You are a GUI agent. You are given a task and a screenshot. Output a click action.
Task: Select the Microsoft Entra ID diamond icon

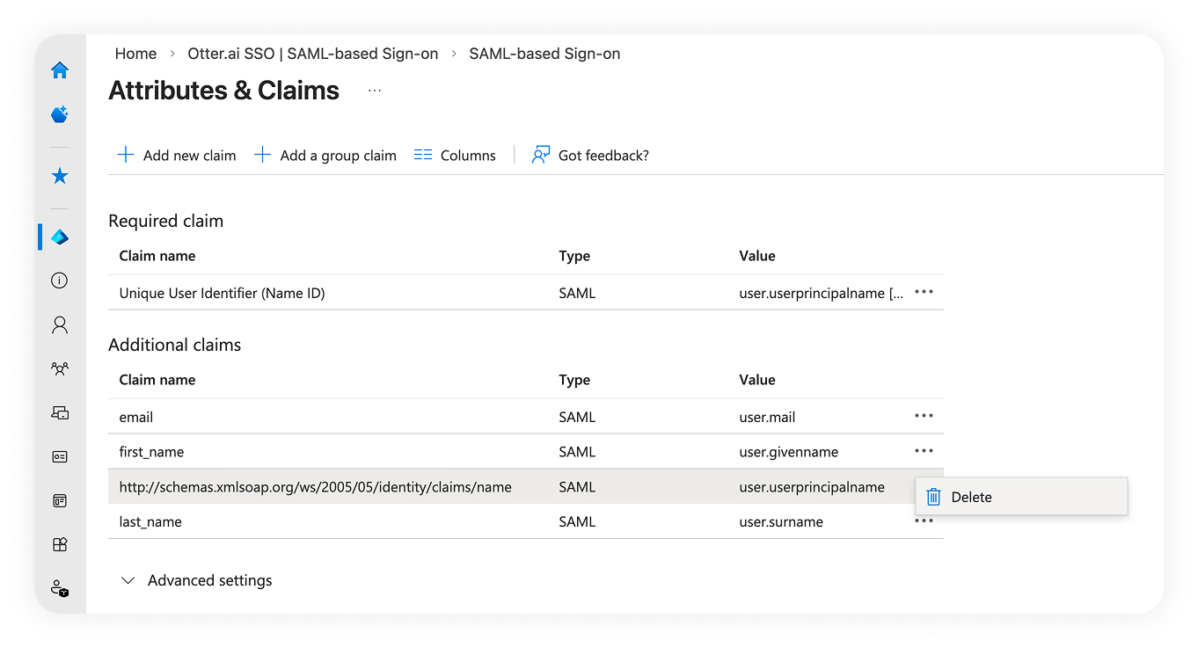point(60,237)
